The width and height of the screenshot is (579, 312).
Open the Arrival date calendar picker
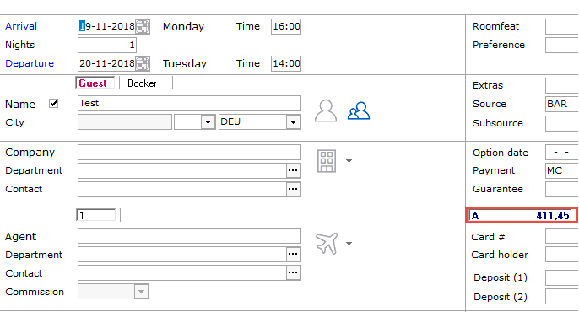click(x=143, y=26)
